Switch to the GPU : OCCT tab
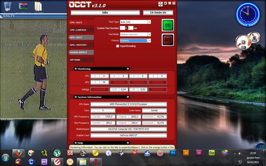266x166 pixels. (81, 37)
